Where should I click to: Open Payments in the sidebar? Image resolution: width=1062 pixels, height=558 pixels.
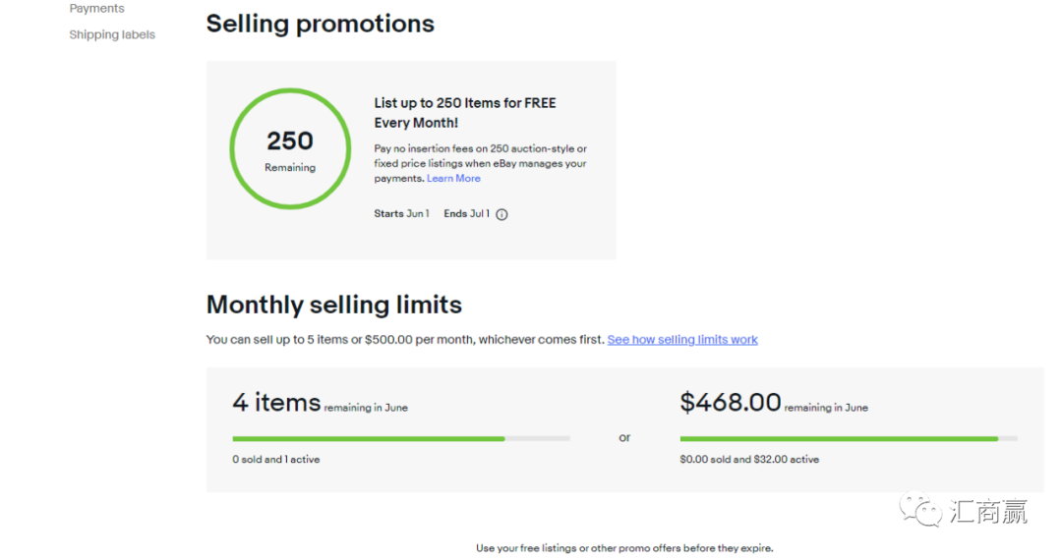tap(96, 9)
